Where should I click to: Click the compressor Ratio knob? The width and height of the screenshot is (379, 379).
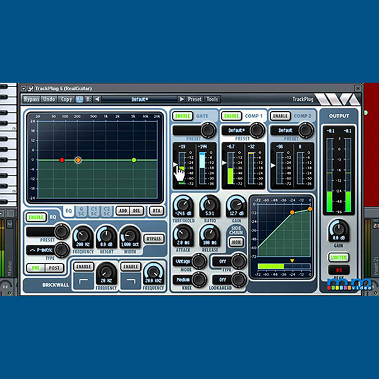point(209,203)
